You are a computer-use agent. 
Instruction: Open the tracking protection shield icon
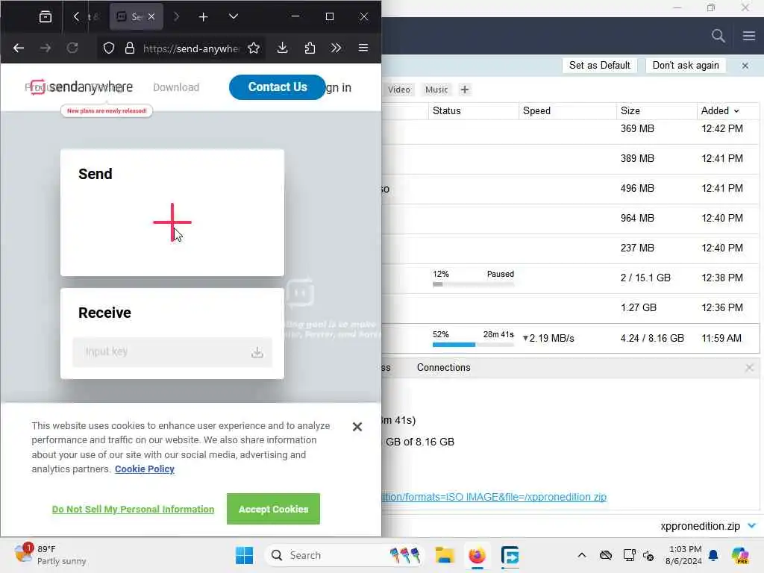point(109,48)
